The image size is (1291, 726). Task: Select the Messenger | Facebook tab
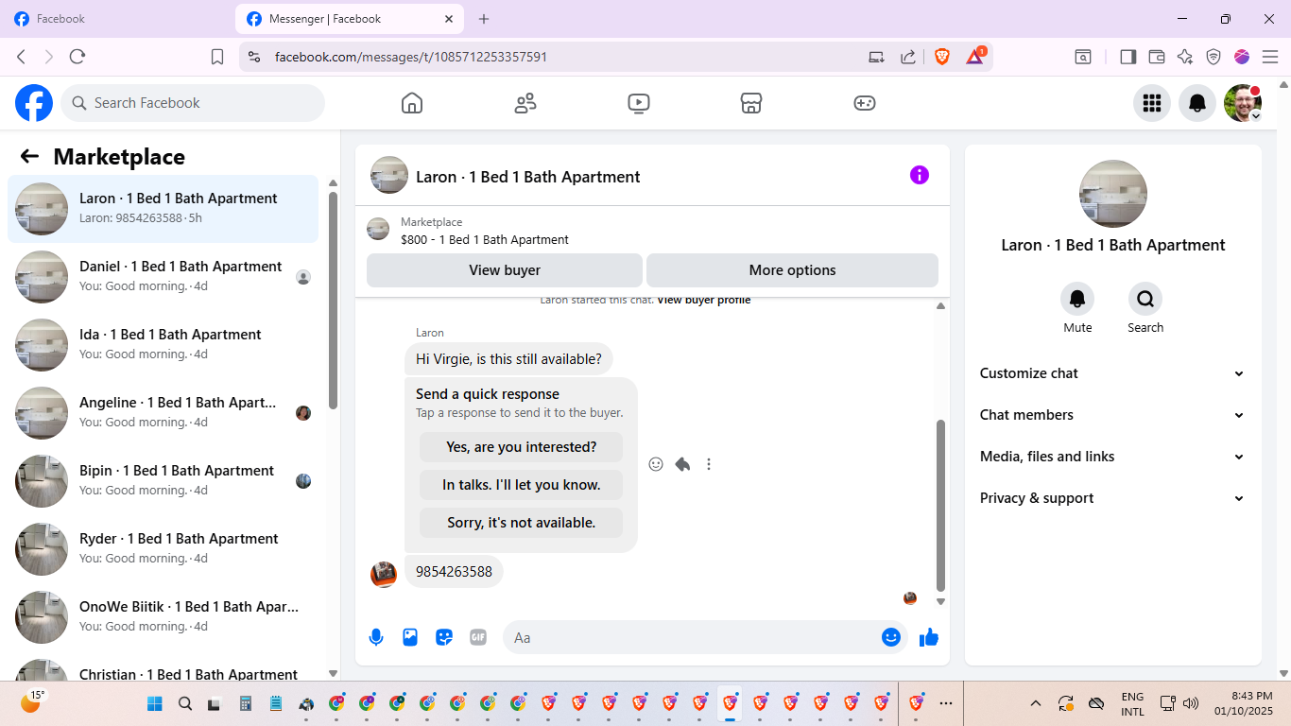click(352, 19)
